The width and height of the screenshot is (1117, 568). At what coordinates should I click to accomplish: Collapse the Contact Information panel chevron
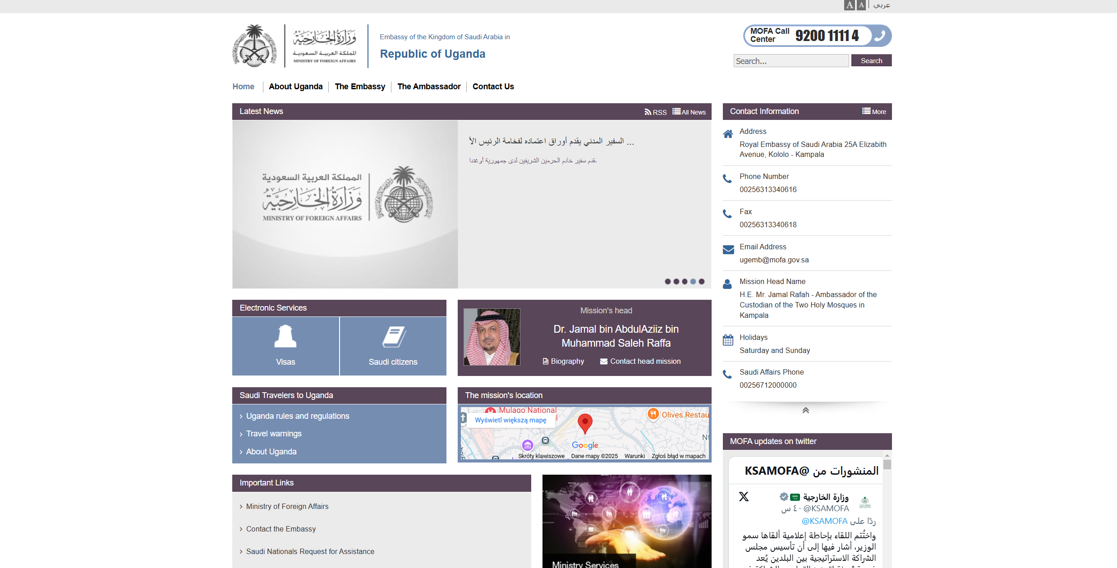point(806,410)
